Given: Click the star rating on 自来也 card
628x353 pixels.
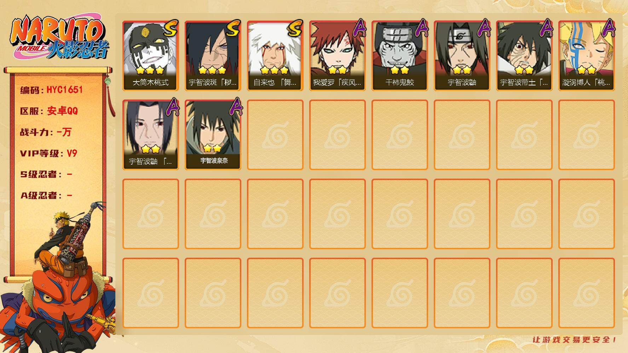Looking at the screenshot, I should point(275,70).
